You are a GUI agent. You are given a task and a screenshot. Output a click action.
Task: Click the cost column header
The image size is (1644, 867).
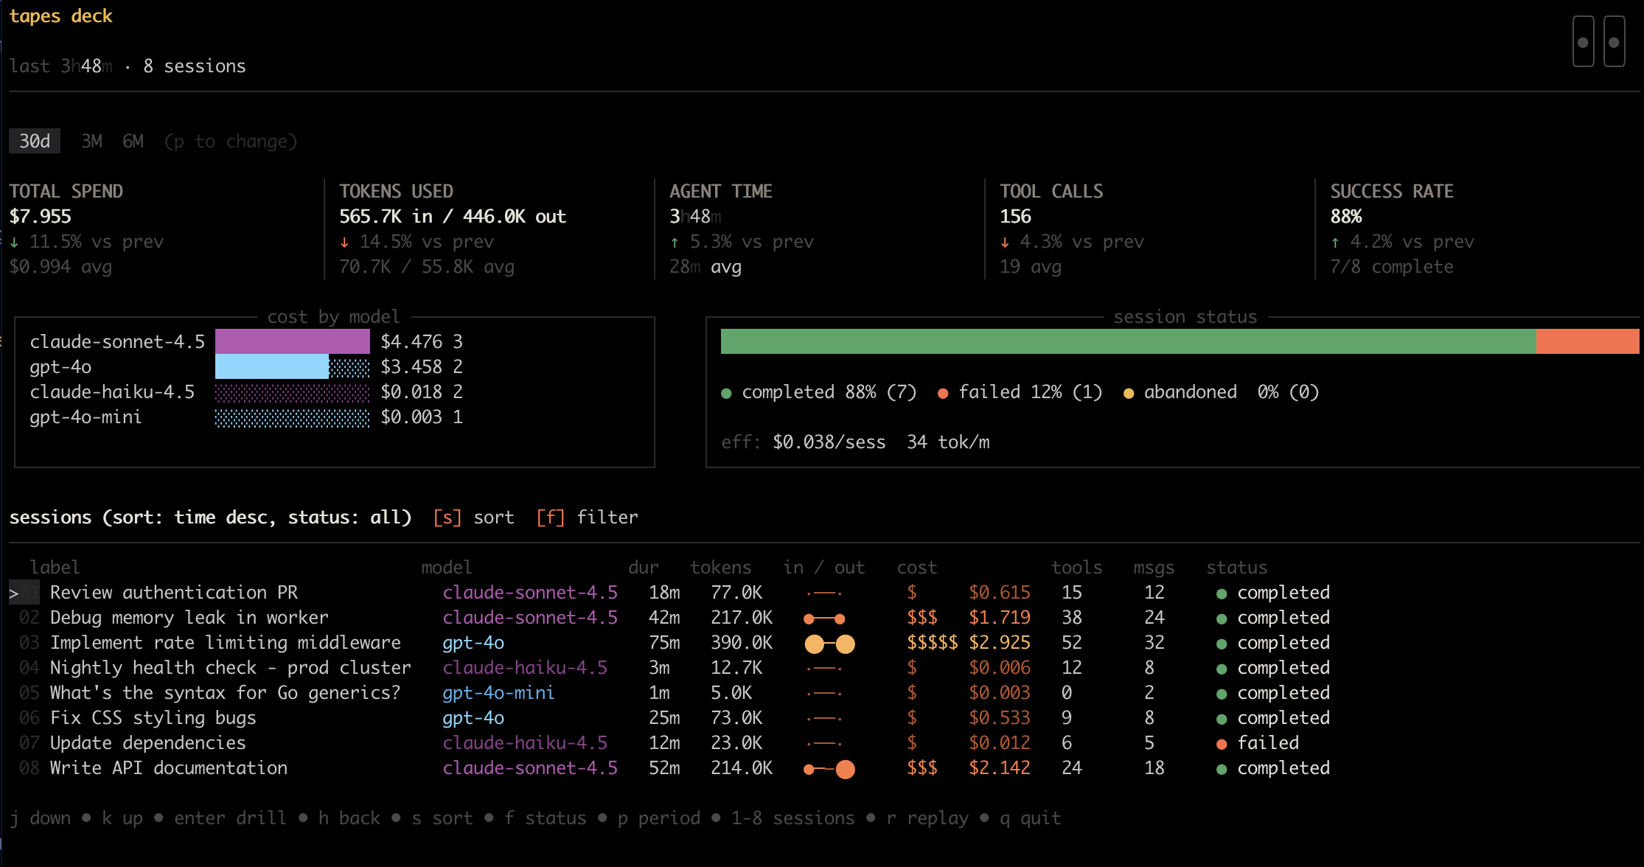917,567
